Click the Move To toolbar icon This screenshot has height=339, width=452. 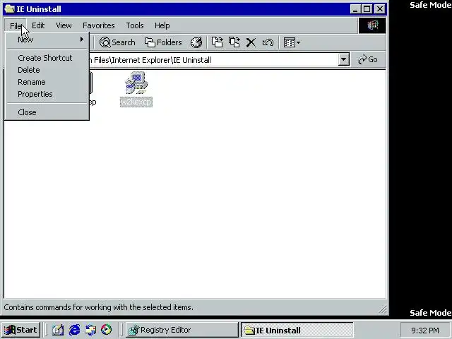click(x=217, y=42)
